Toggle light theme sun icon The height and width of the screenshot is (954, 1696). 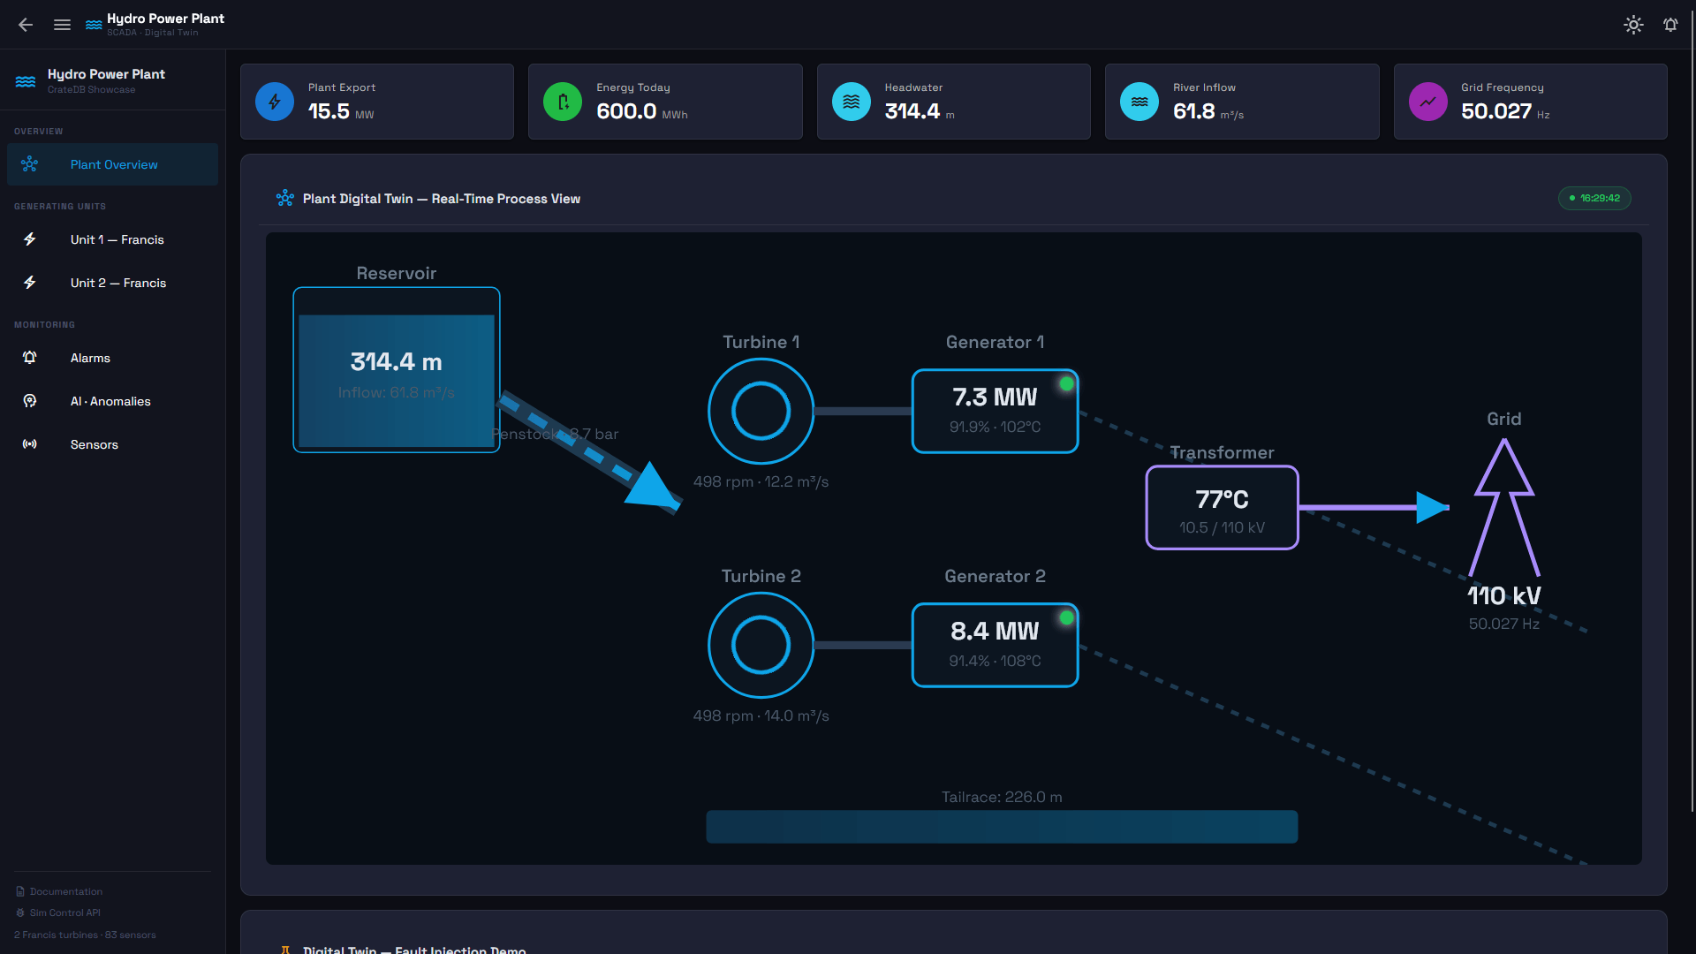(1633, 25)
